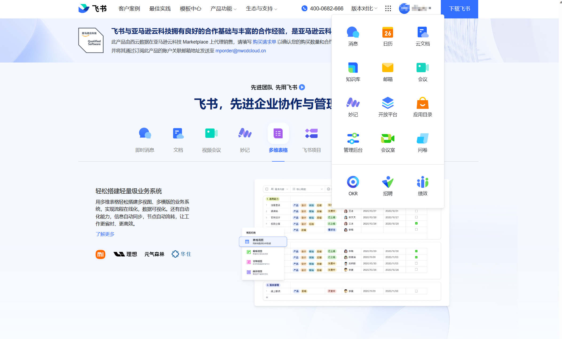Click the 下载飞书 button
The height and width of the screenshot is (339, 562).
click(x=459, y=9)
